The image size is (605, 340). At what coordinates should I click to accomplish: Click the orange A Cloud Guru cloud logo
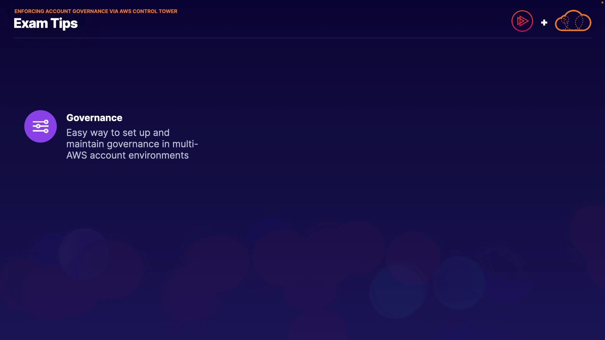pos(573,21)
